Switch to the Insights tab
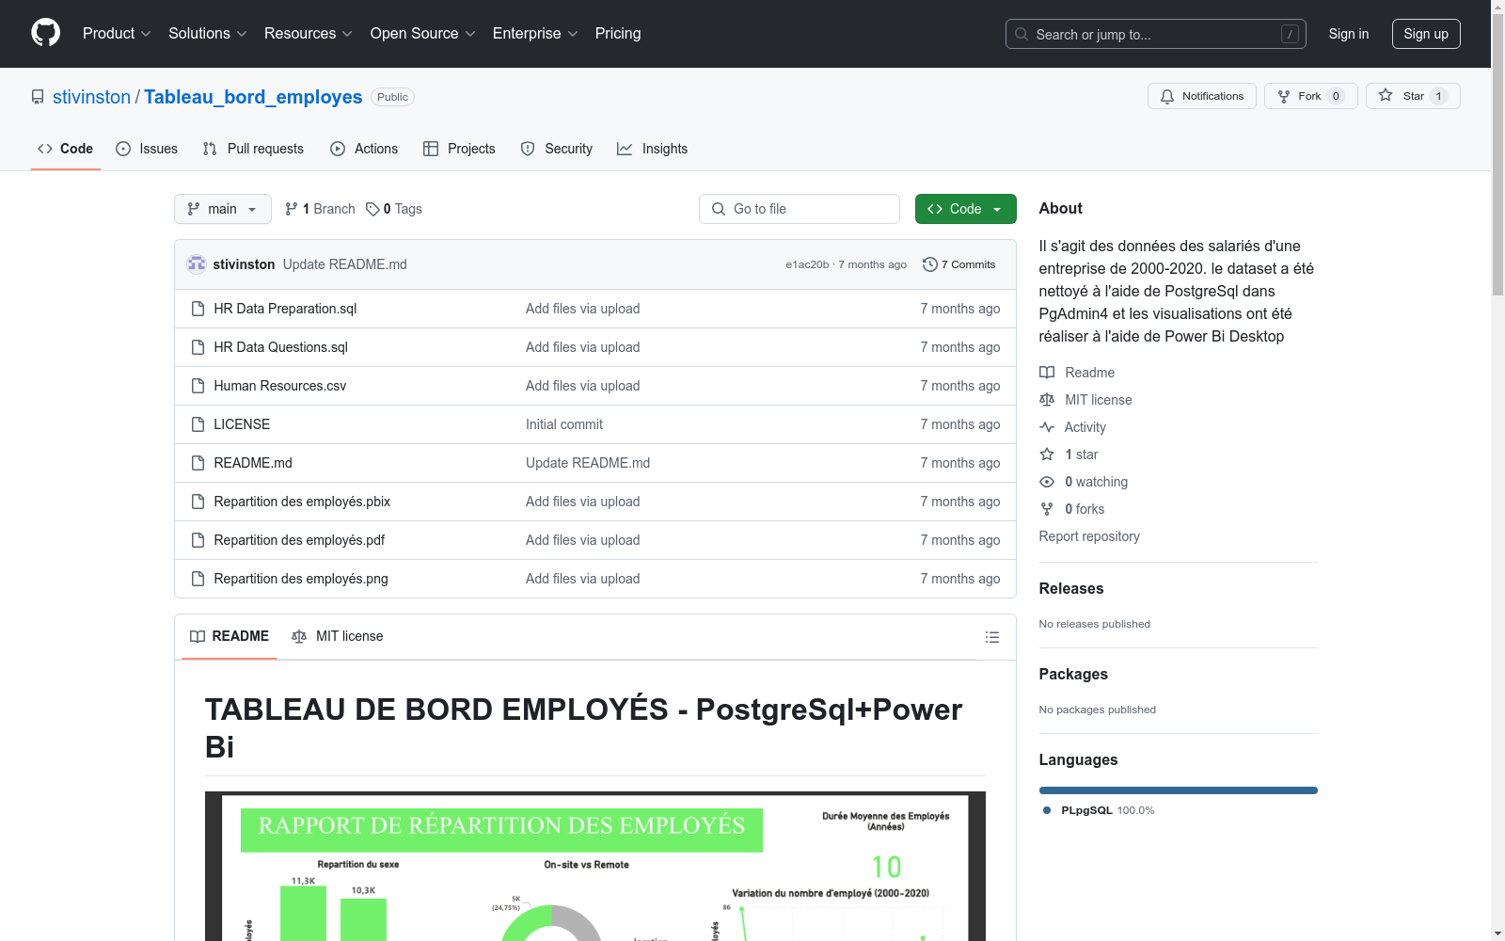1505x941 pixels. tap(652, 149)
